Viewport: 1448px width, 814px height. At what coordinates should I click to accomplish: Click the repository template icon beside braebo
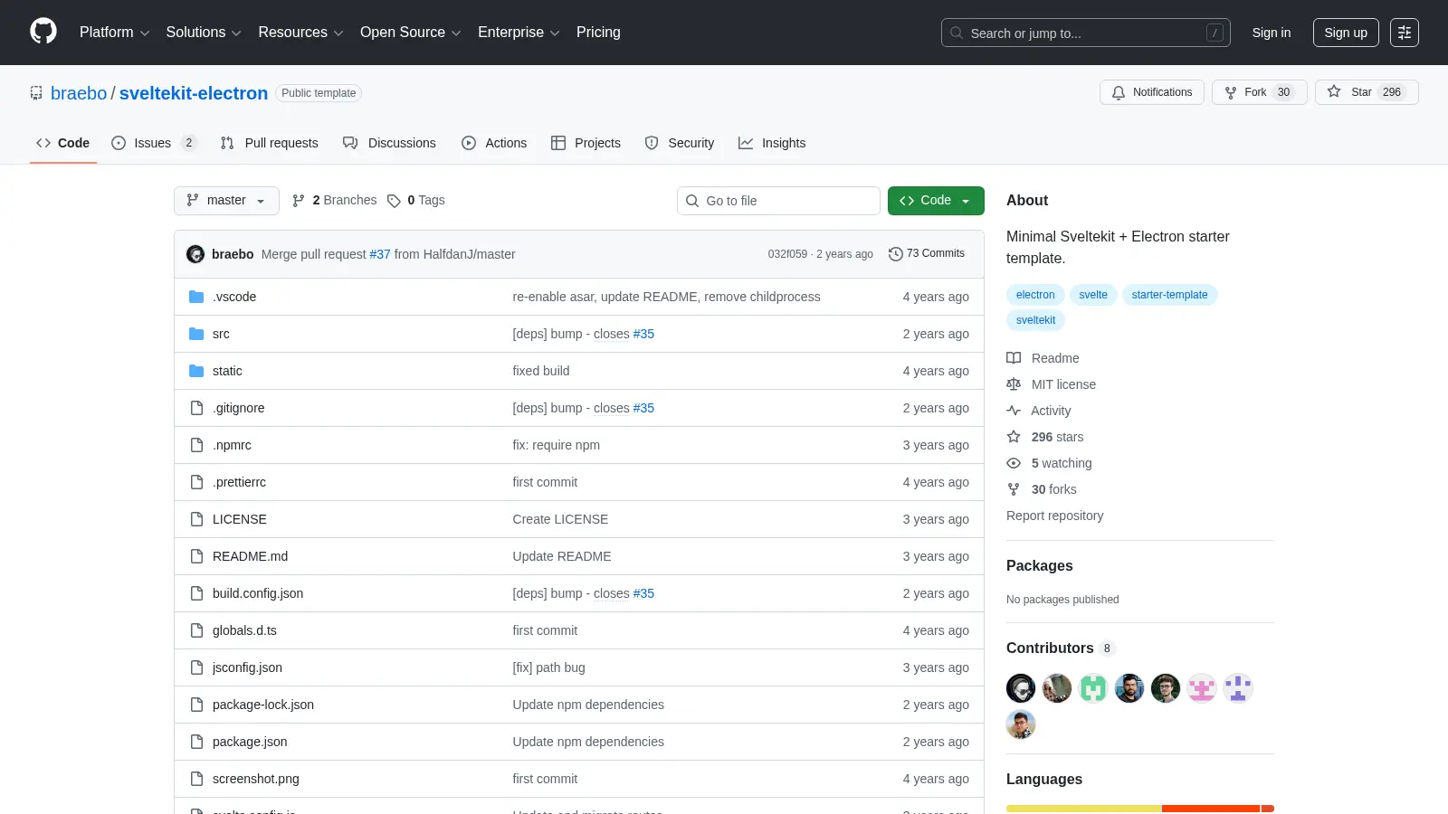coord(36,92)
